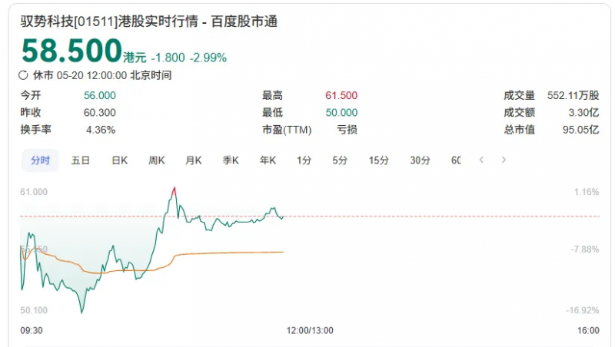Click the 最低 value 50.000
Screen dimensions: 615x347
click(x=341, y=113)
